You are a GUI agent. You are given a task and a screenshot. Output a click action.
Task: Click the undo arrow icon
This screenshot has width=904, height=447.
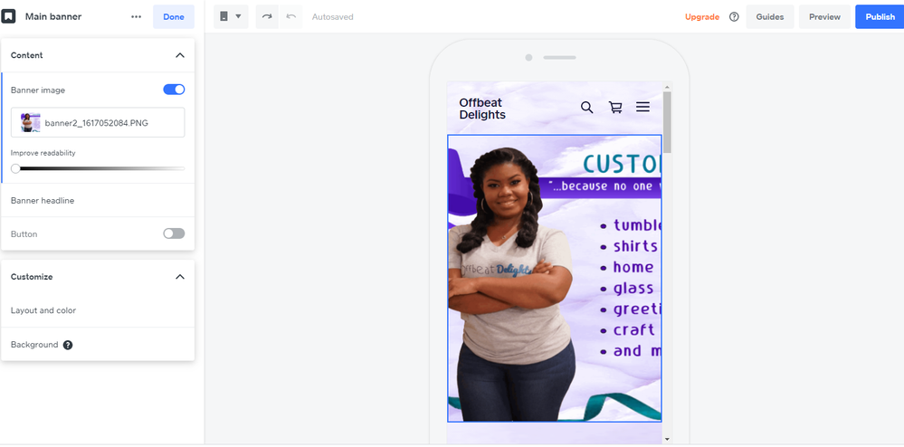tap(290, 16)
